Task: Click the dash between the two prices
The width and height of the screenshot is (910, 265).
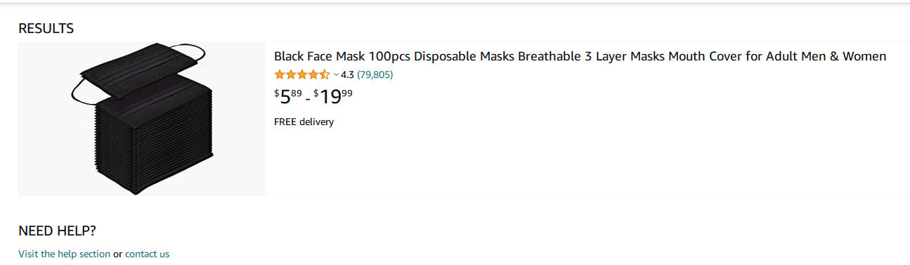Action: click(x=308, y=99)
